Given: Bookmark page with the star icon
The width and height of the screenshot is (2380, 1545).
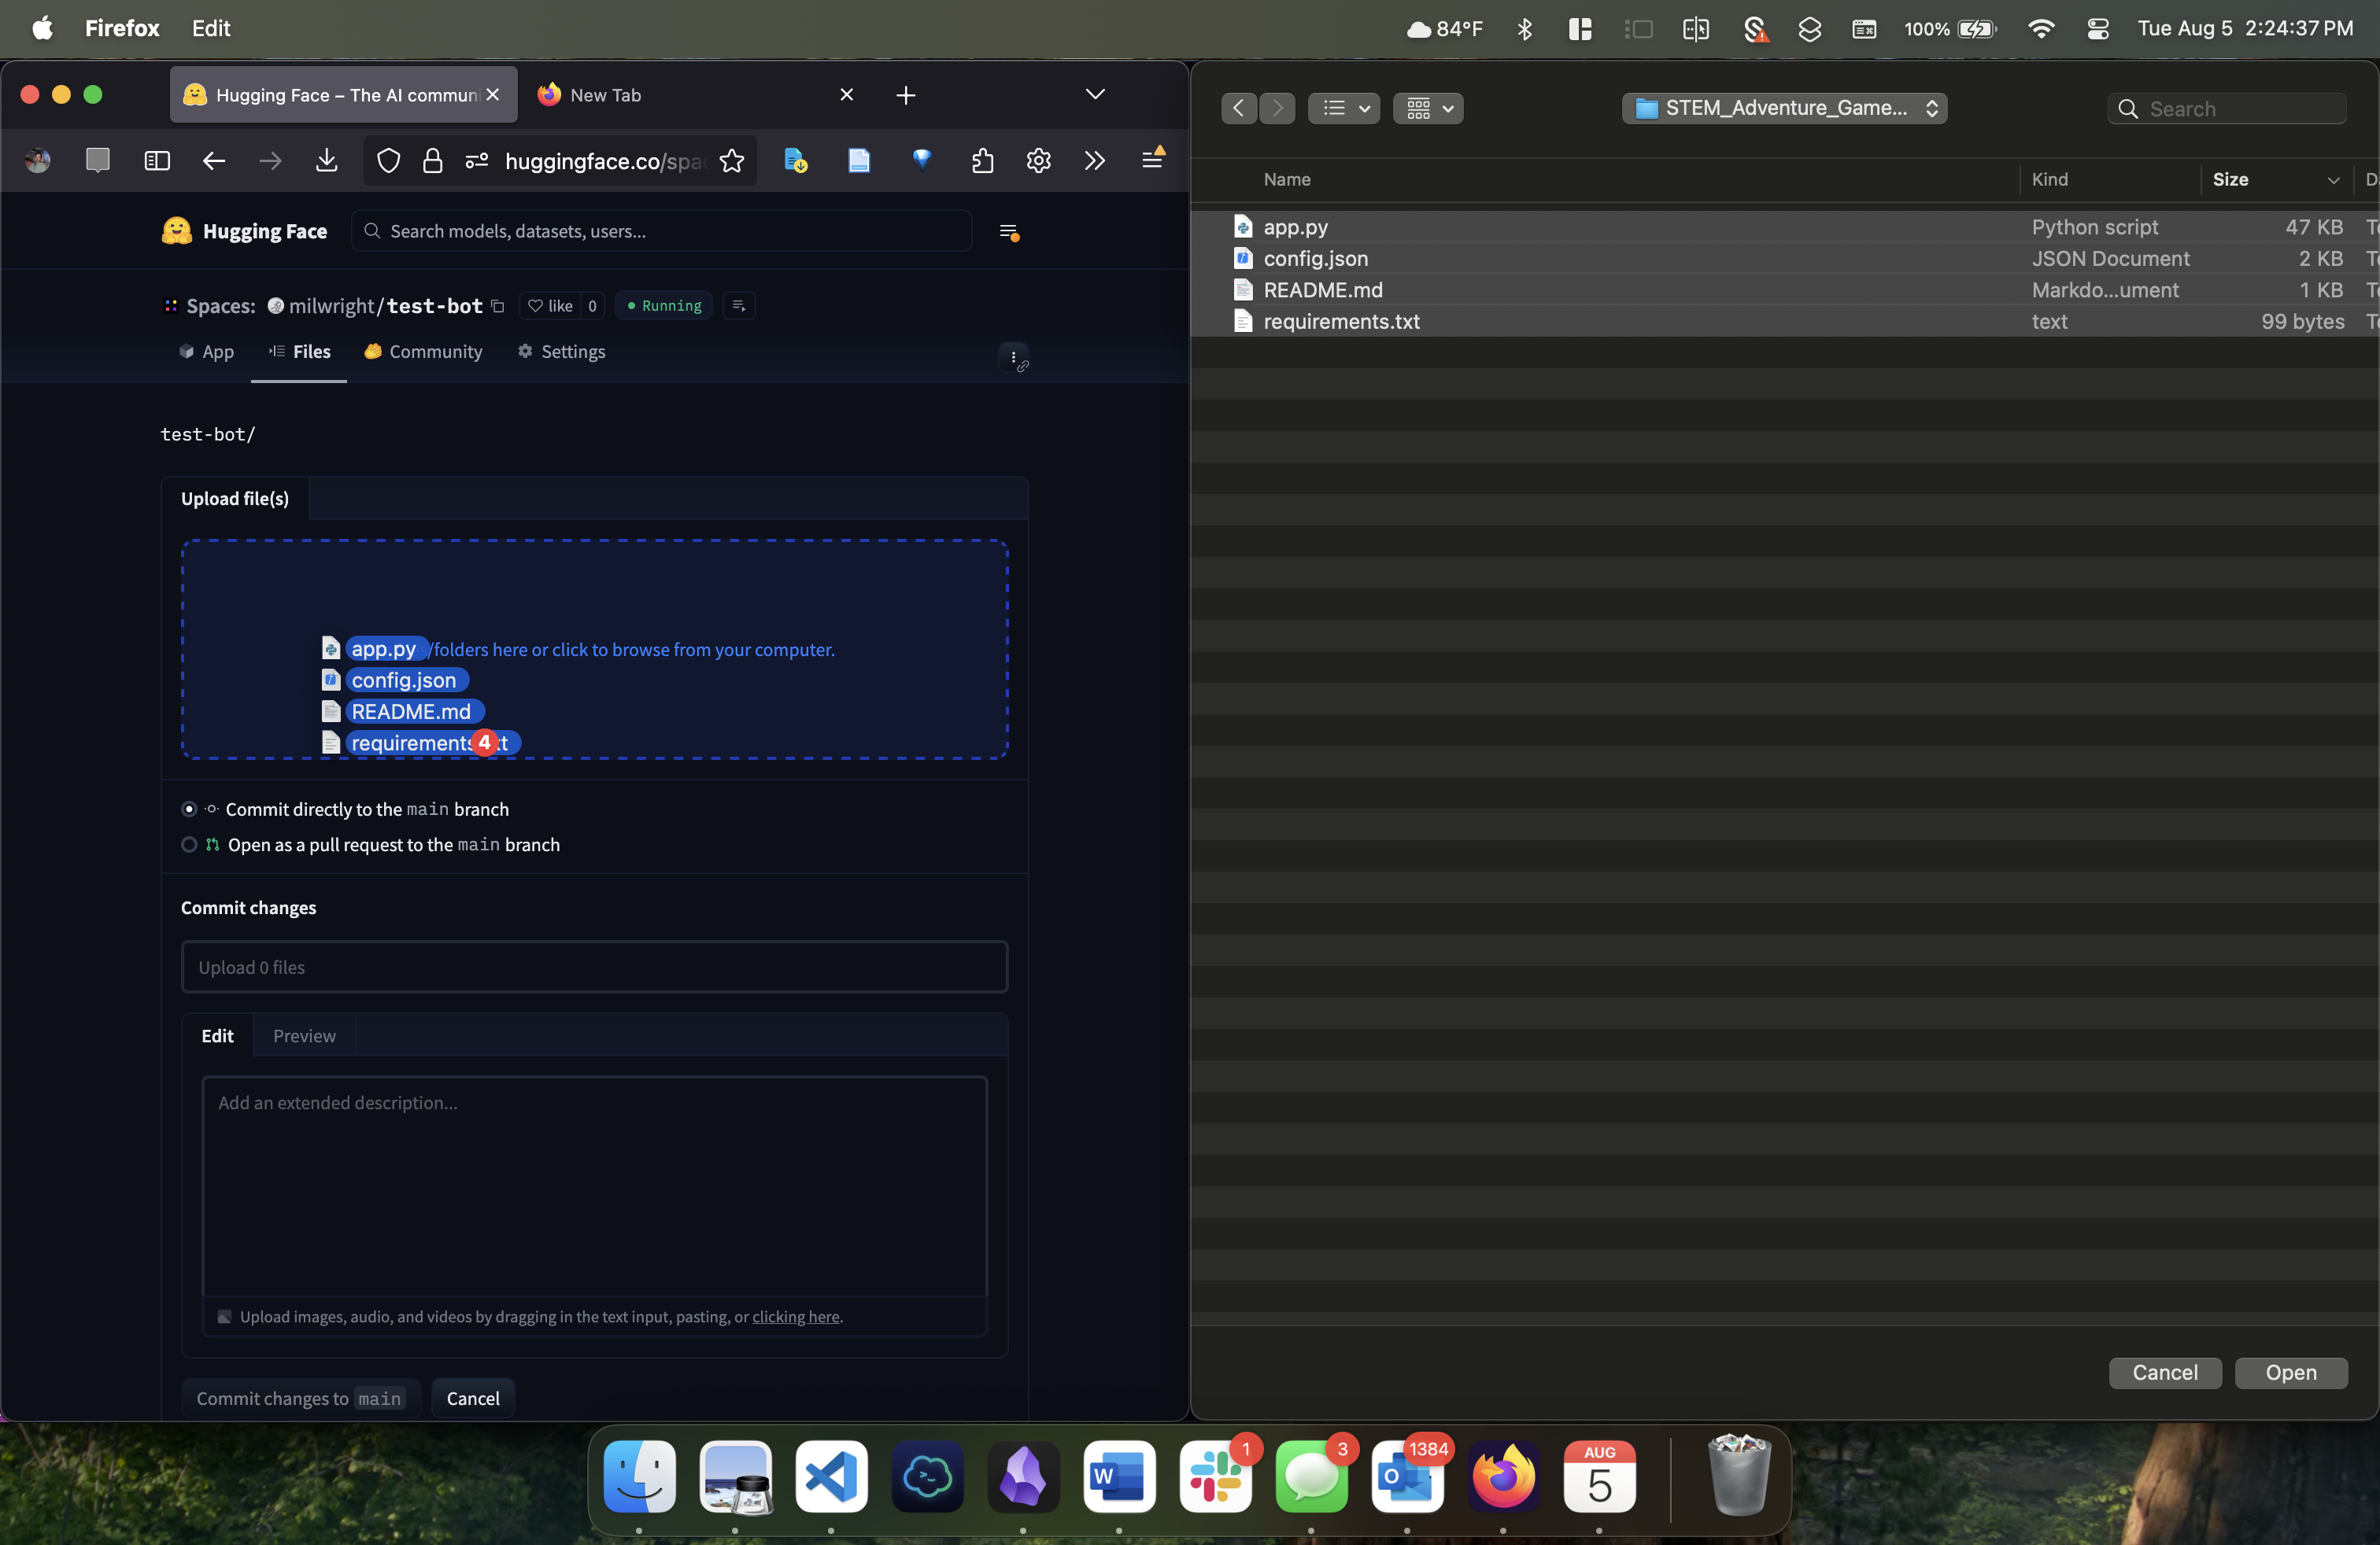Looking at the screenshot, I should [x=732, y=161].
